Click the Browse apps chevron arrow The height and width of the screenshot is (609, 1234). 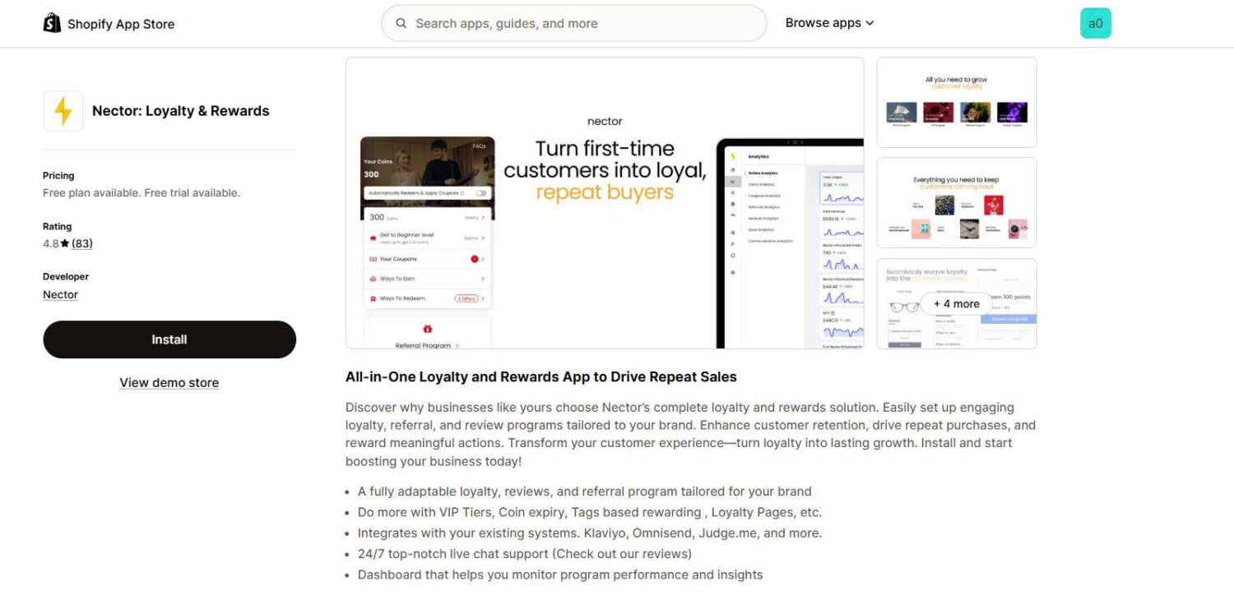(870, 23)
